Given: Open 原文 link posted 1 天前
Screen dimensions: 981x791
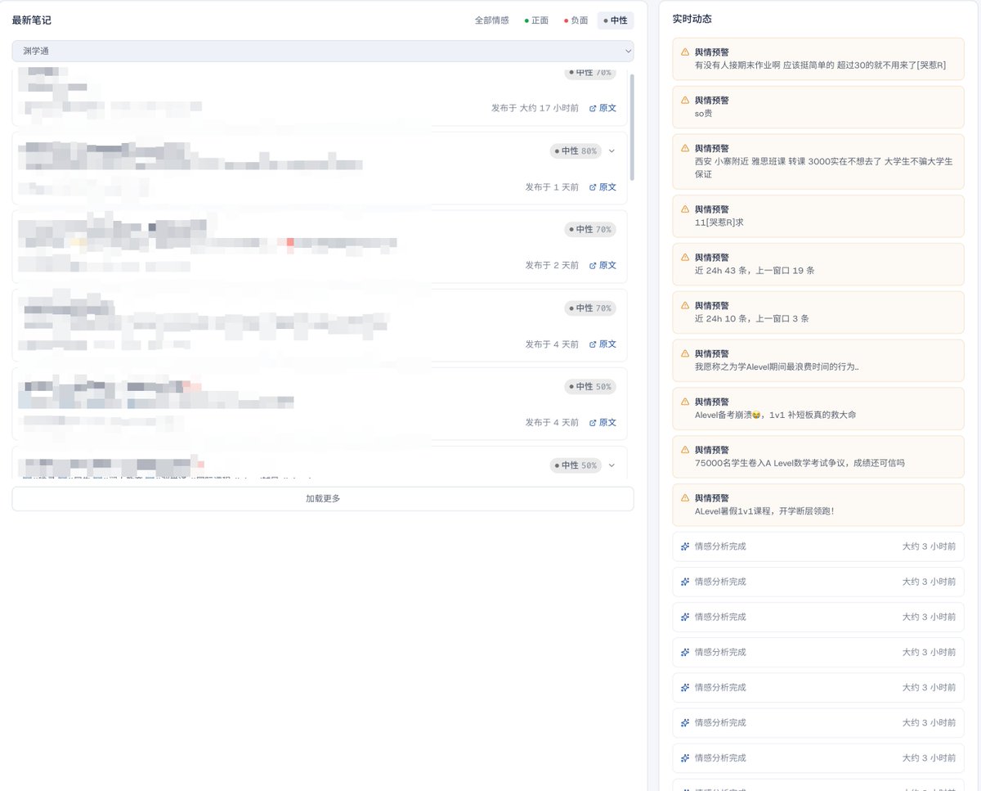Looking at the screenshot, I should [602, 187].
